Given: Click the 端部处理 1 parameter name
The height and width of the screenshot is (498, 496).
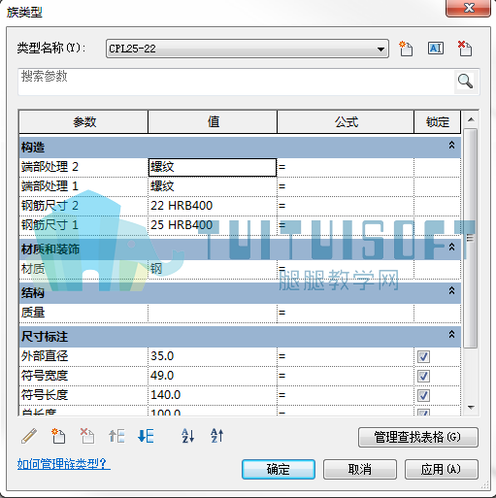Looking at the screenshot, I should coord(50,186).
